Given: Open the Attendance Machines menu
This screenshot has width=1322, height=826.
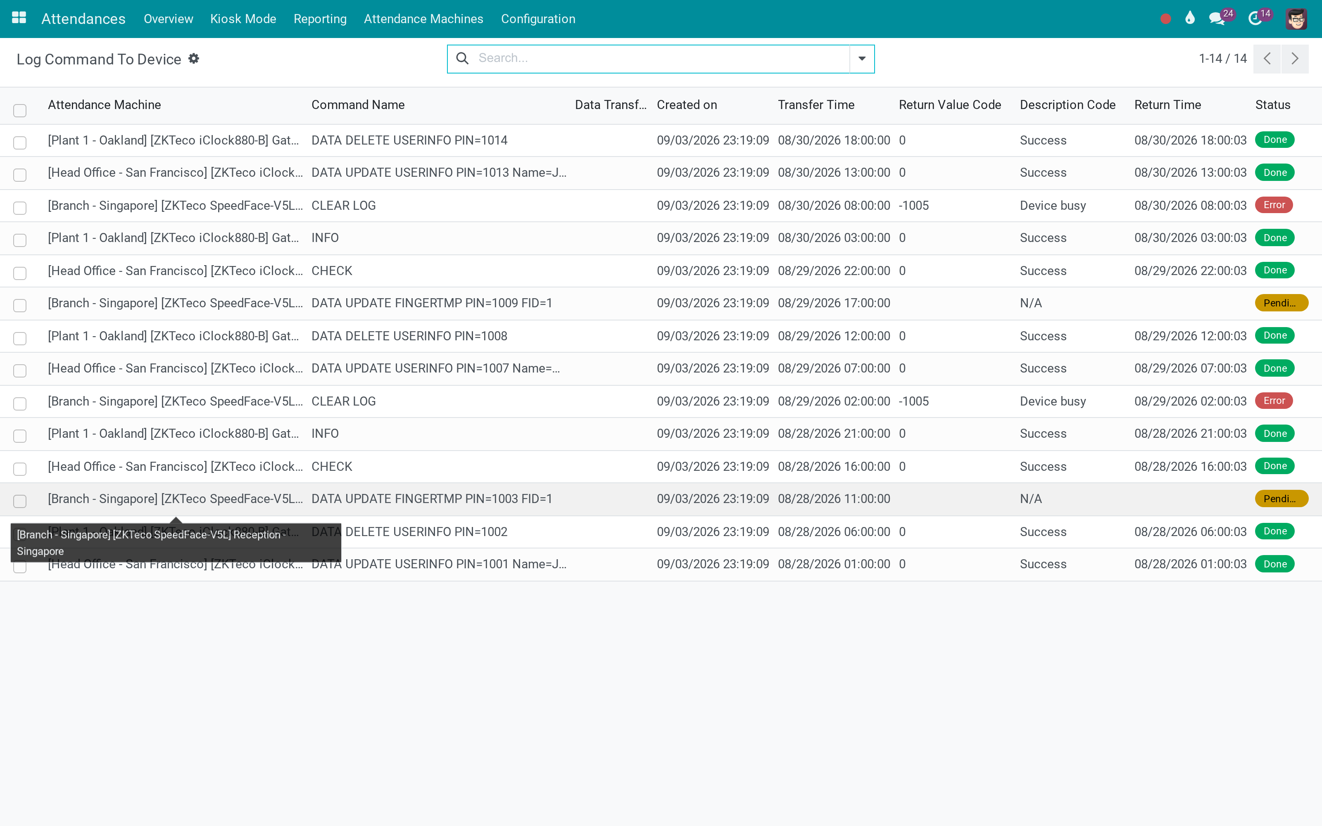Looking at the screenshot, I should click(x=423, y=19).
